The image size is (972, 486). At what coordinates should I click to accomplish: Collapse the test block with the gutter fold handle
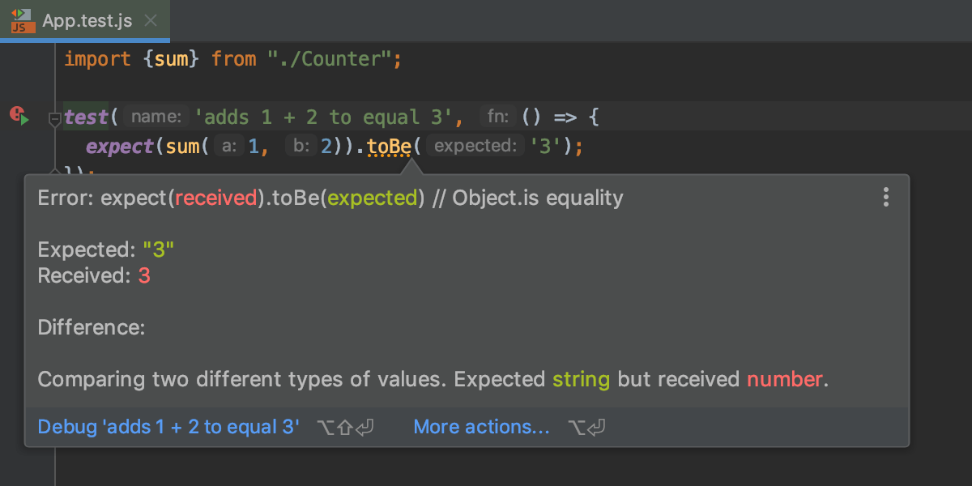(x=53, y=119)
